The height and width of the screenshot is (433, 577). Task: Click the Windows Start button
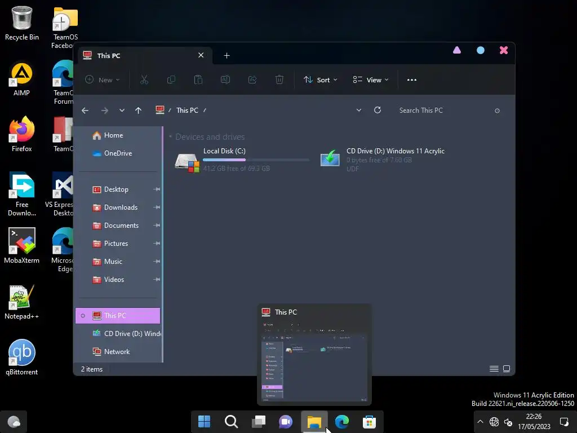coord(204,422)
